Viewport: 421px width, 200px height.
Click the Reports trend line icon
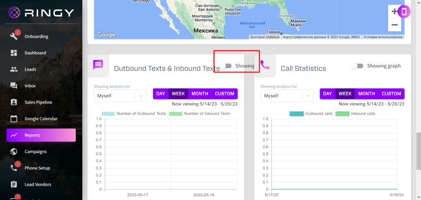[14, 135]
